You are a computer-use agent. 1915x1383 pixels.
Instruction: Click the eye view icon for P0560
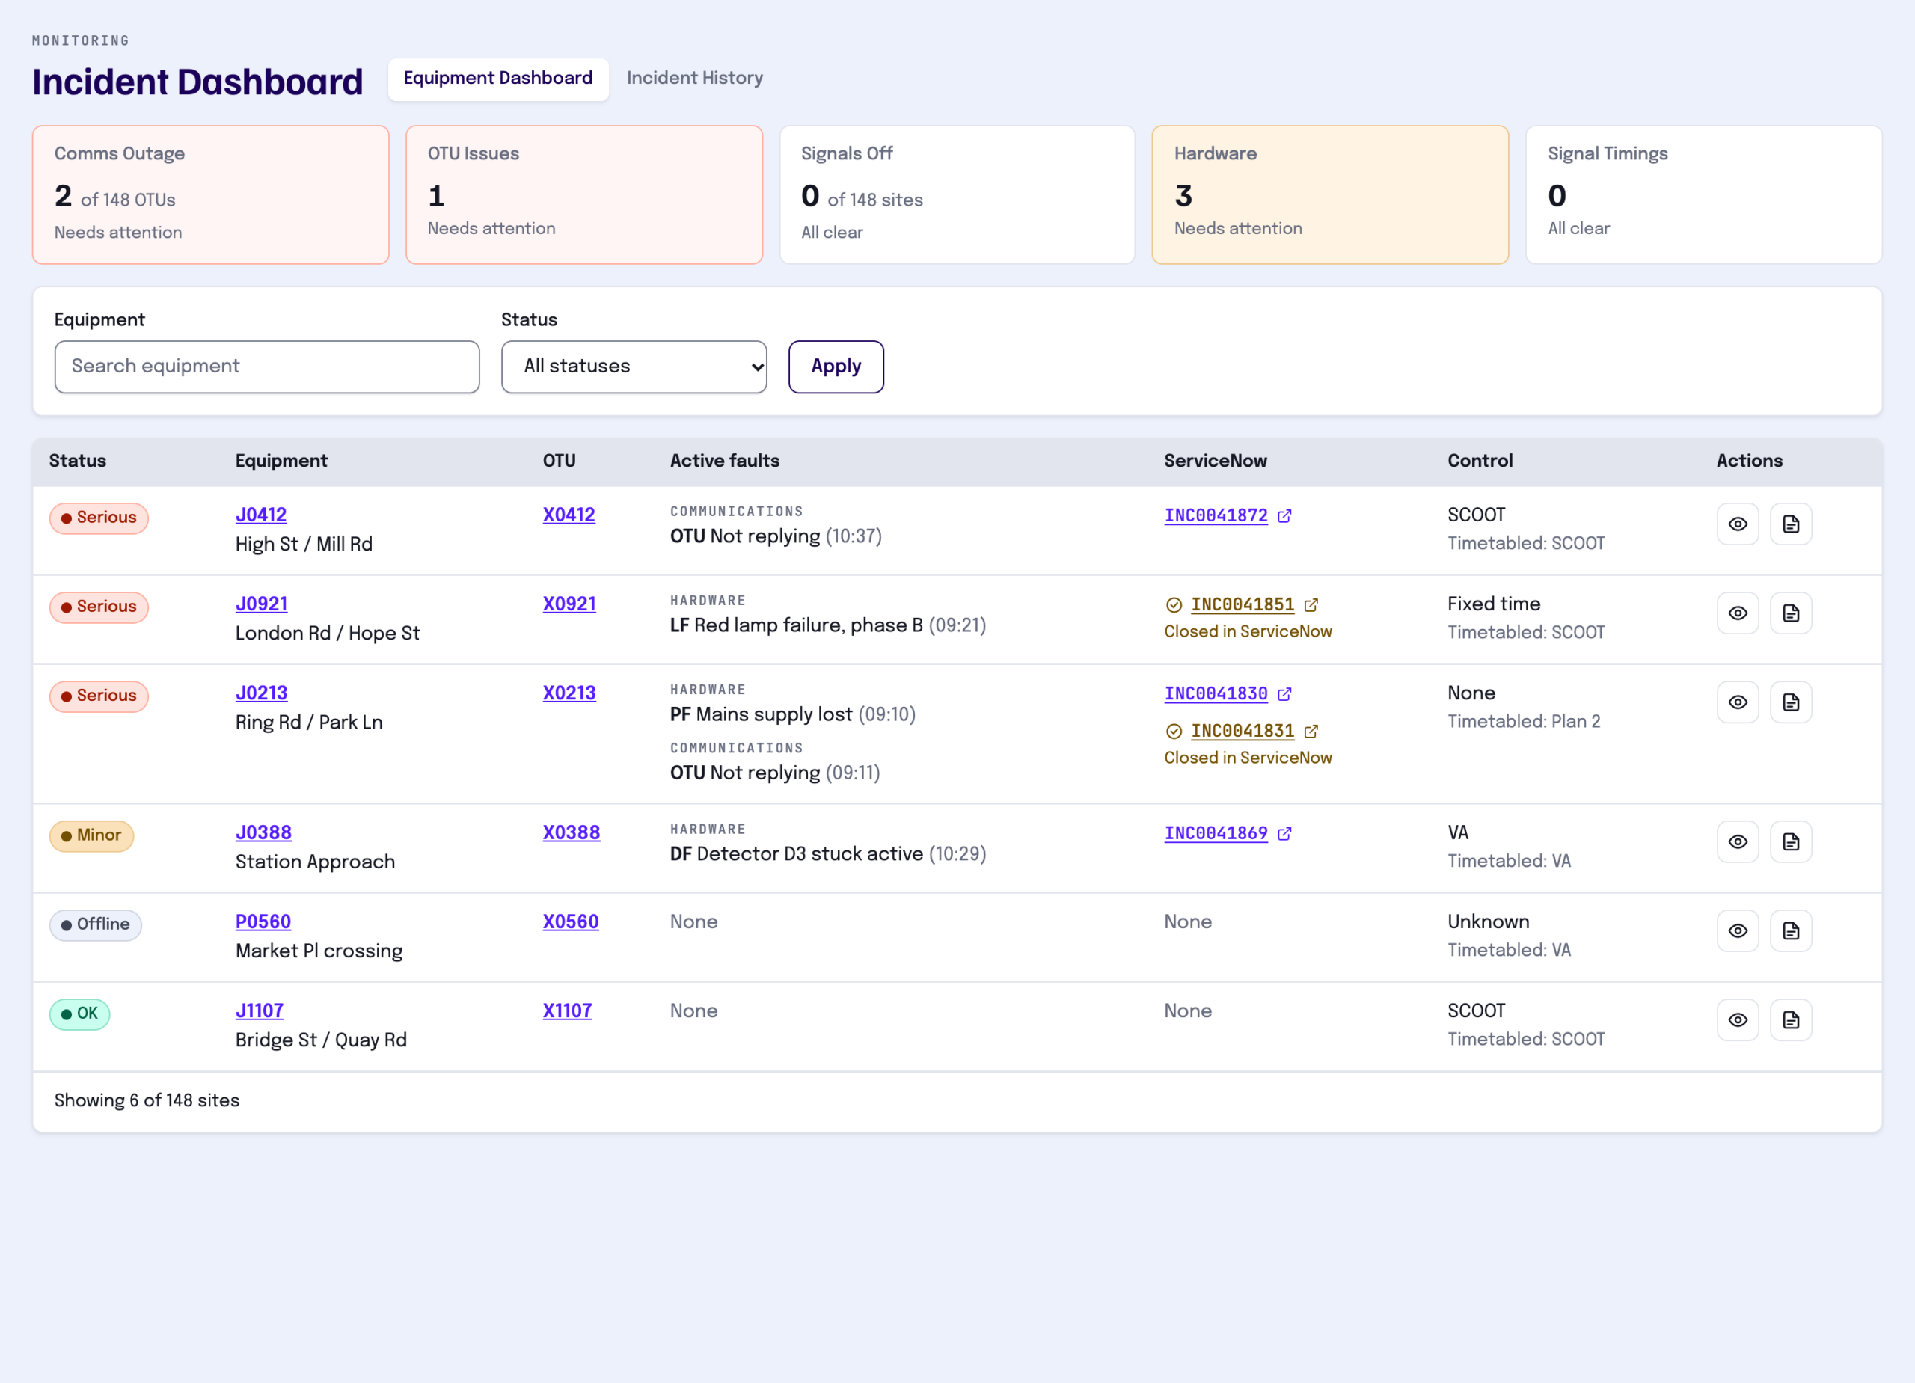coord(1738,931)
